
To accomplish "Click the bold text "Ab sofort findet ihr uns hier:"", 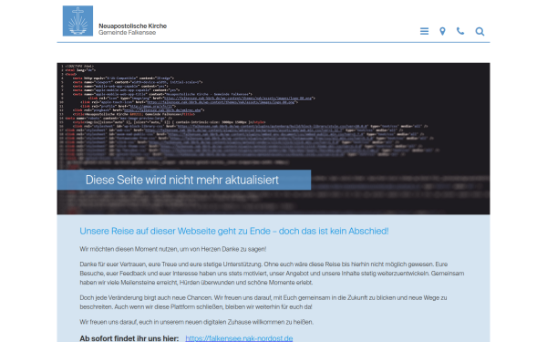I will coord(129,338).
